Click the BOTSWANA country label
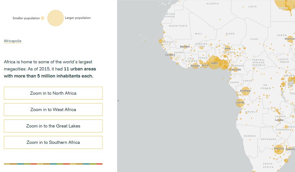Image resolution: width=295 pixels, height=172 pixels. [269, 140]
